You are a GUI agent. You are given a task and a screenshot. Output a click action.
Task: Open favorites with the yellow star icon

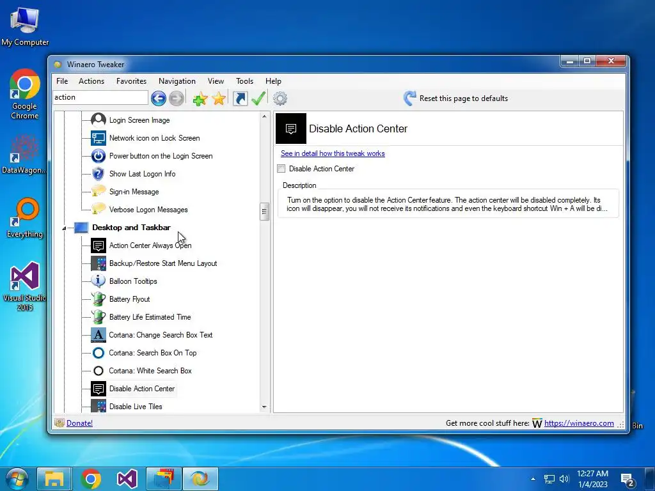tap(219, 98)
